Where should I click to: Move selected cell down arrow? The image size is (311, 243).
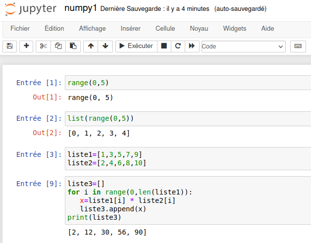pyautogui.click(x=105, y=46)
